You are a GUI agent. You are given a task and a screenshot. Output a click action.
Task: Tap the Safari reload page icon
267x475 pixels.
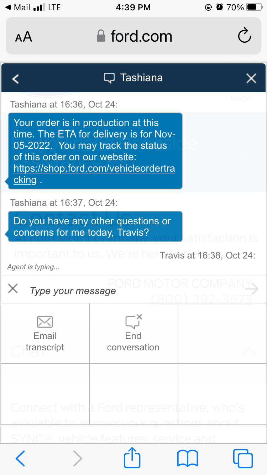point(244,36)
